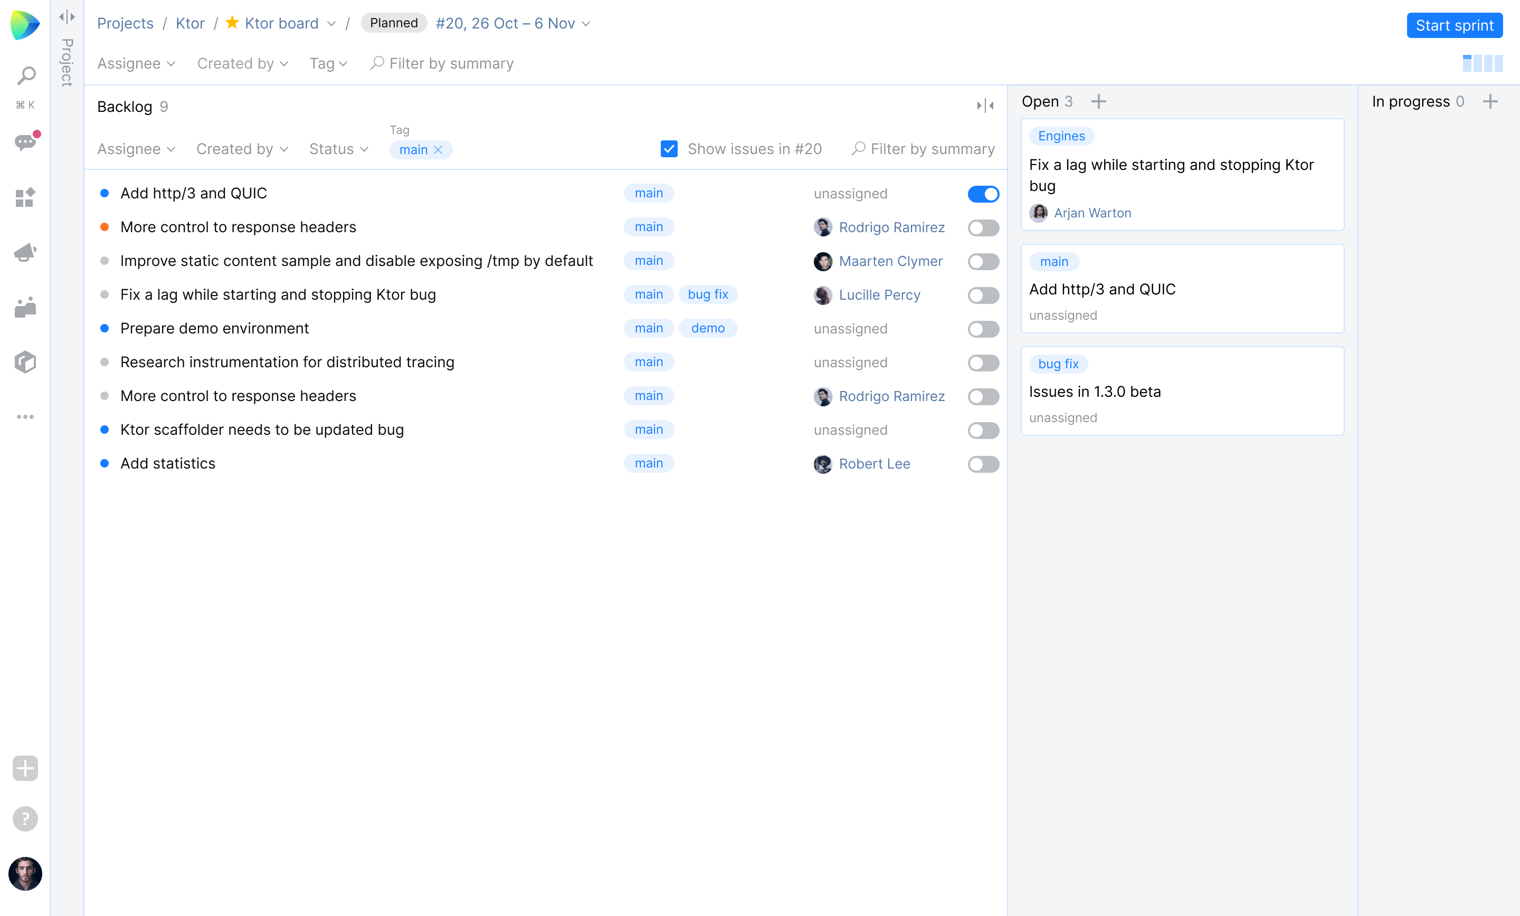Enable the toggle for Research instrumentation row
The image size is (1520, 916).
[983, 362]
